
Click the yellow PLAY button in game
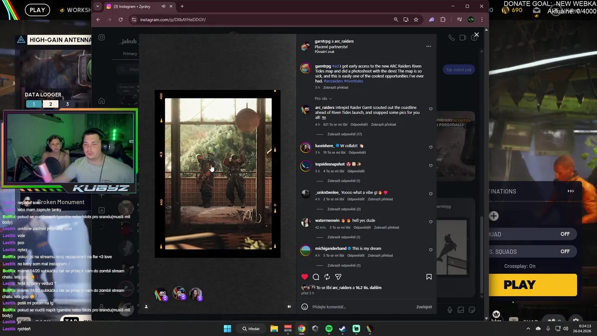[533, 285]
